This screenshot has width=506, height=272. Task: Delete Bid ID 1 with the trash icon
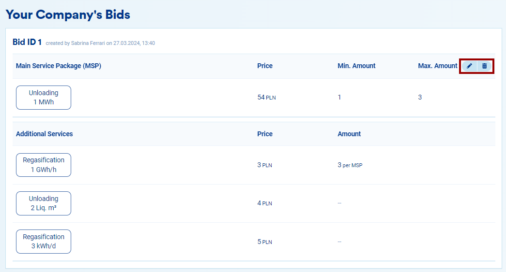484,66
